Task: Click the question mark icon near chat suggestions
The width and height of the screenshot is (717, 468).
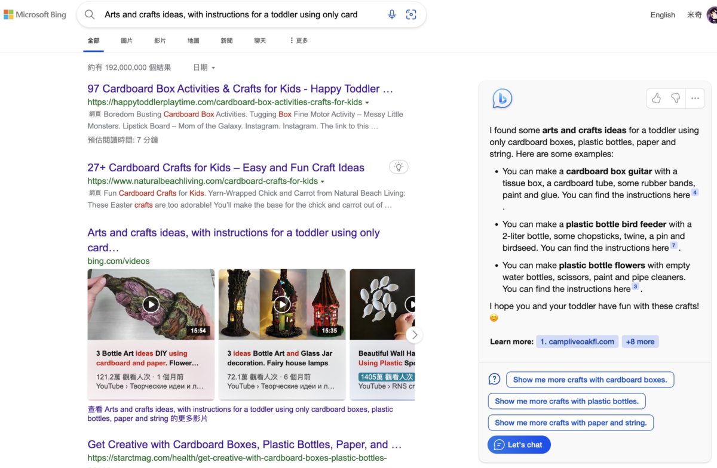Action: (494, 378)
